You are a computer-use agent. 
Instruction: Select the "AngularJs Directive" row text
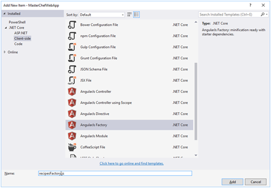tap(95, 114)
